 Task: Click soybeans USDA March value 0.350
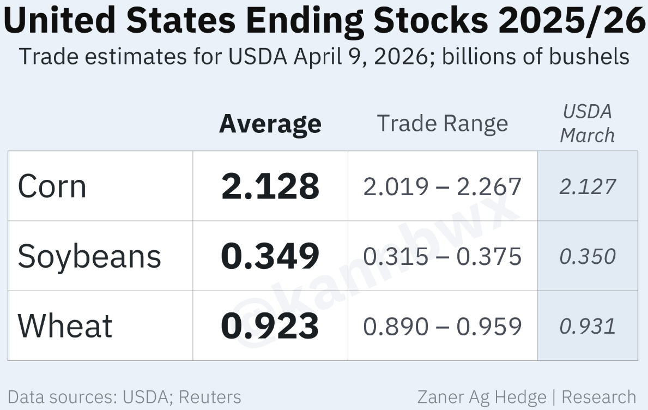coord(587,256)
